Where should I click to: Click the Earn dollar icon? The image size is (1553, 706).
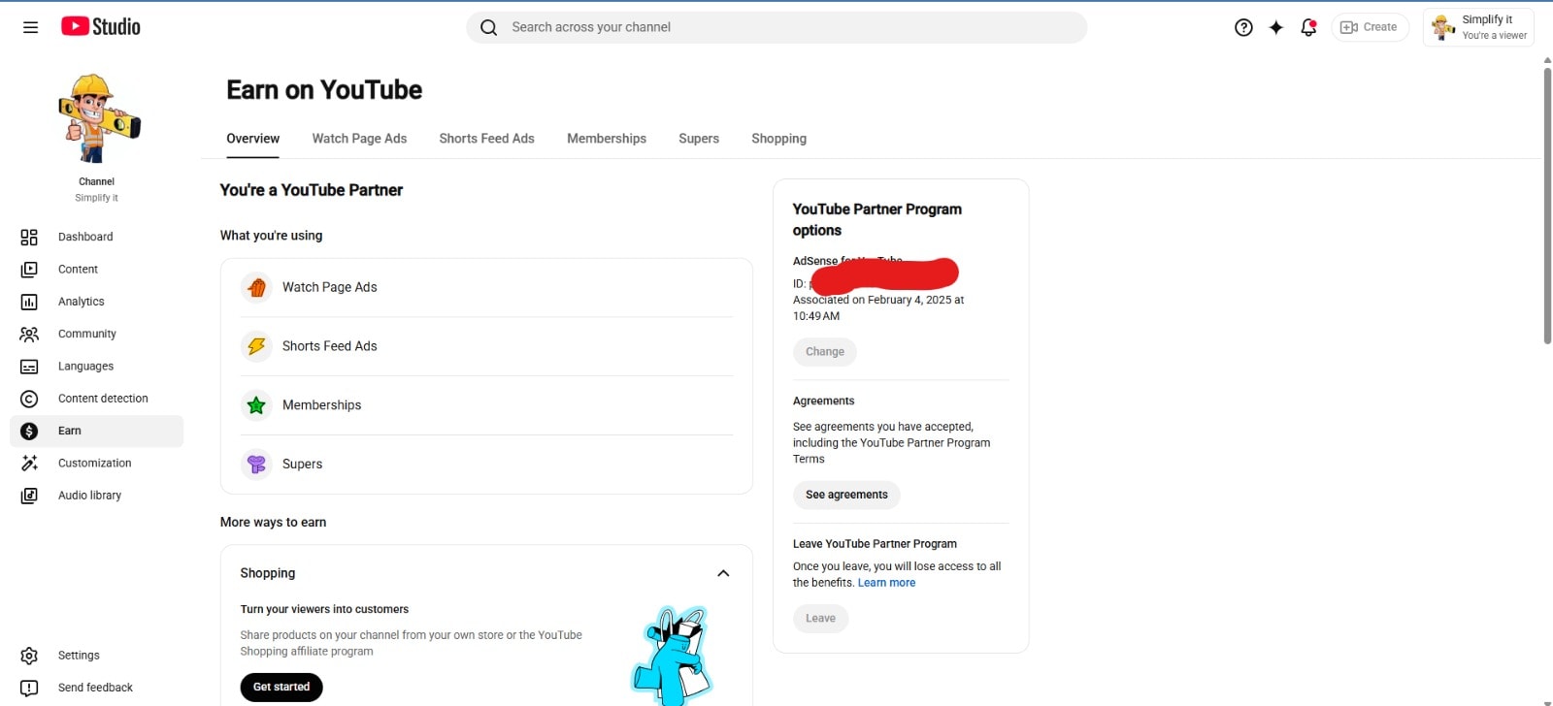tap(29, 432)
